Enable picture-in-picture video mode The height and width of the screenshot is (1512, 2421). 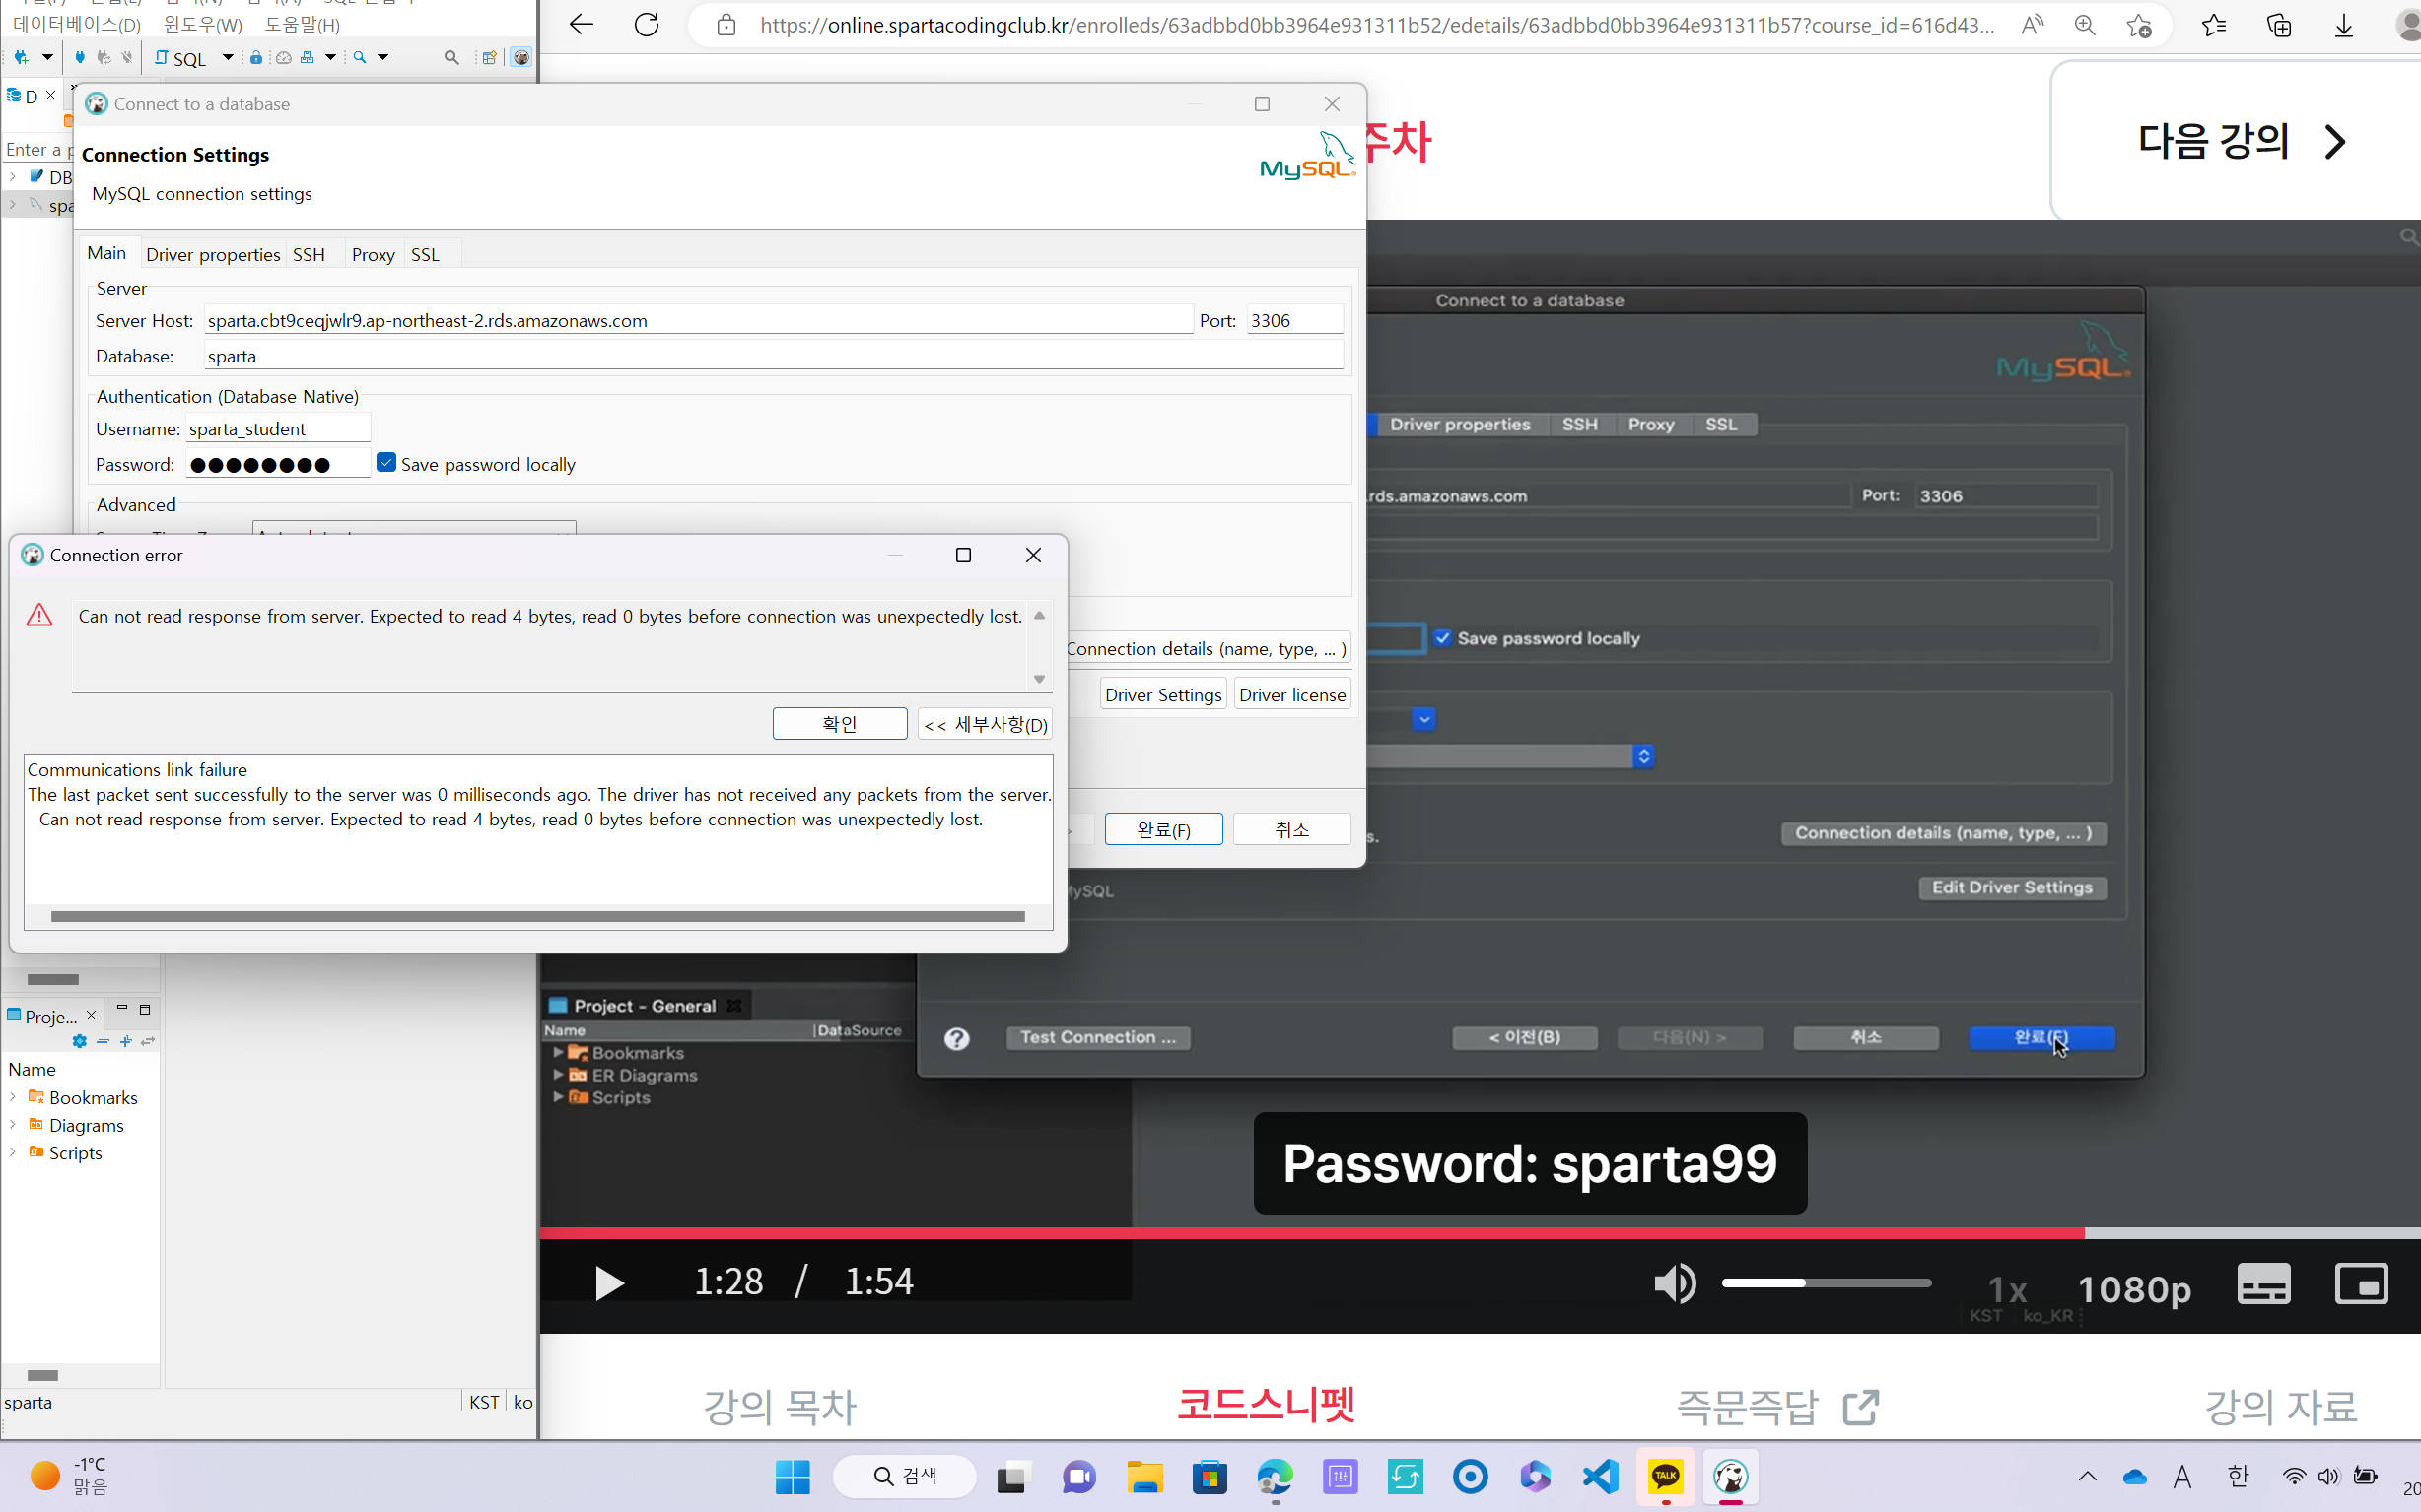(2361, 1284)
